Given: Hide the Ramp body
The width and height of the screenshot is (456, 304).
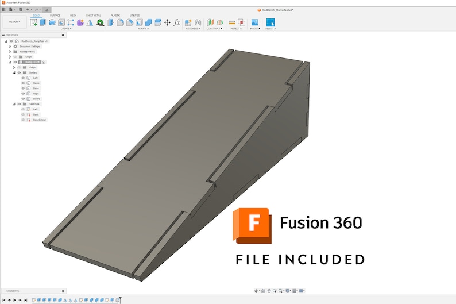Looking at the screenshot, I should (24, 83).
